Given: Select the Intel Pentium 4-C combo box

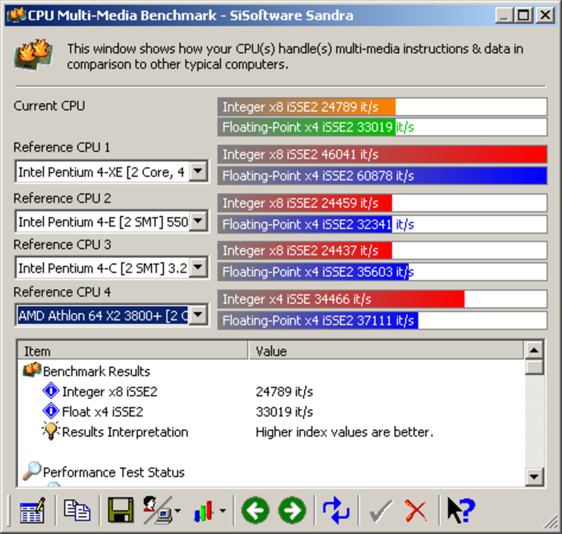Looking at the screenshot, I should pos(111,268).
